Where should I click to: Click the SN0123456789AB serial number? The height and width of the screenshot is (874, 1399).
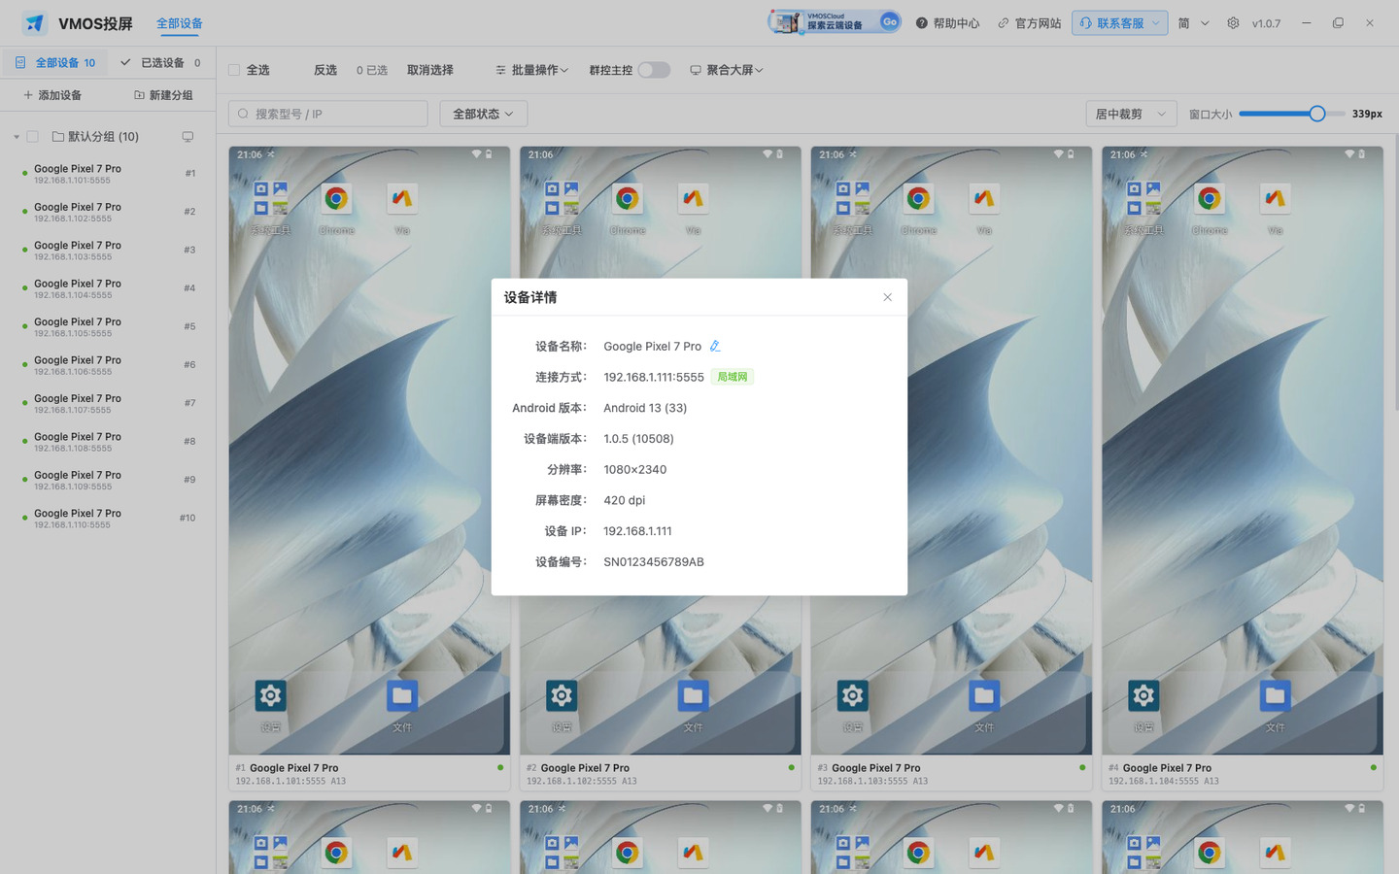pos(654,562)
